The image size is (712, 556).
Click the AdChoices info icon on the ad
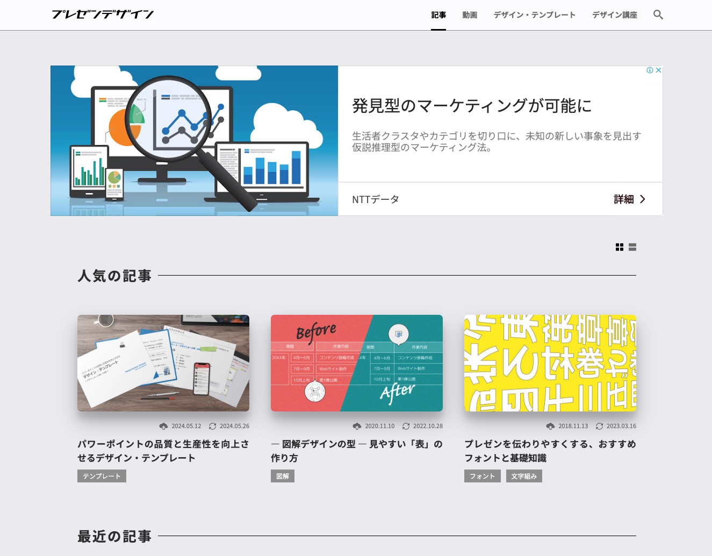pyautogui.click(x=651, y=70)
